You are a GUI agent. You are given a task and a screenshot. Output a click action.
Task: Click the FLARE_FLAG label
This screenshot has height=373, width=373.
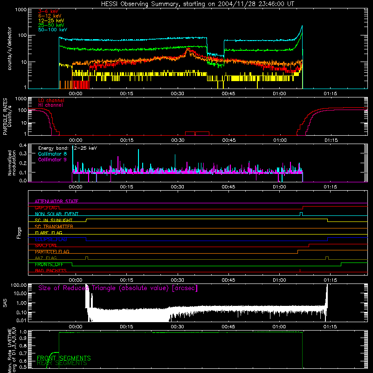coord(48,233)
